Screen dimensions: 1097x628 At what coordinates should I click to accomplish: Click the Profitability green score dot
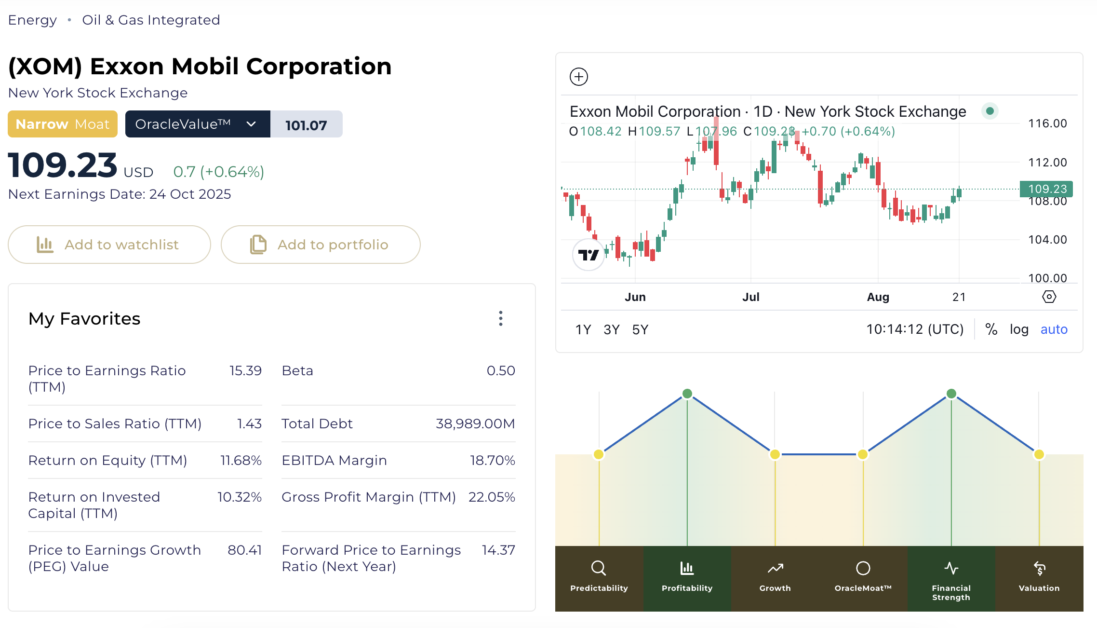[x=687, y=394]
